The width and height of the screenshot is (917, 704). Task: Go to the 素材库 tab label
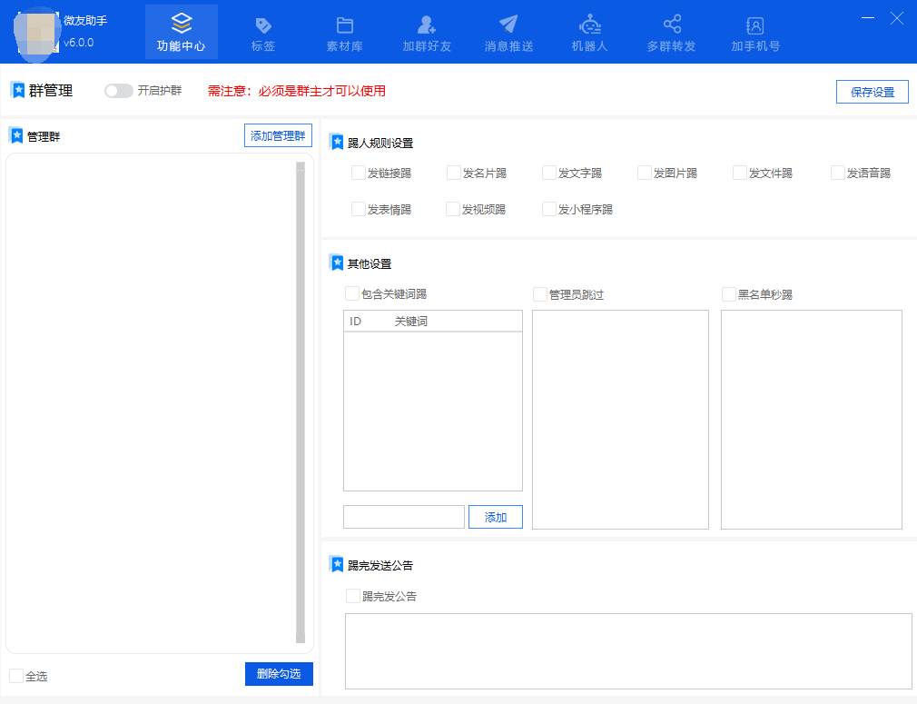coord(345,46)
